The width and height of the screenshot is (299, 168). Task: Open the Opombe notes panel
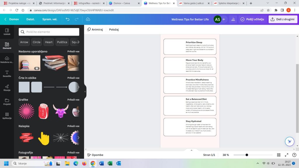[95, 155]
